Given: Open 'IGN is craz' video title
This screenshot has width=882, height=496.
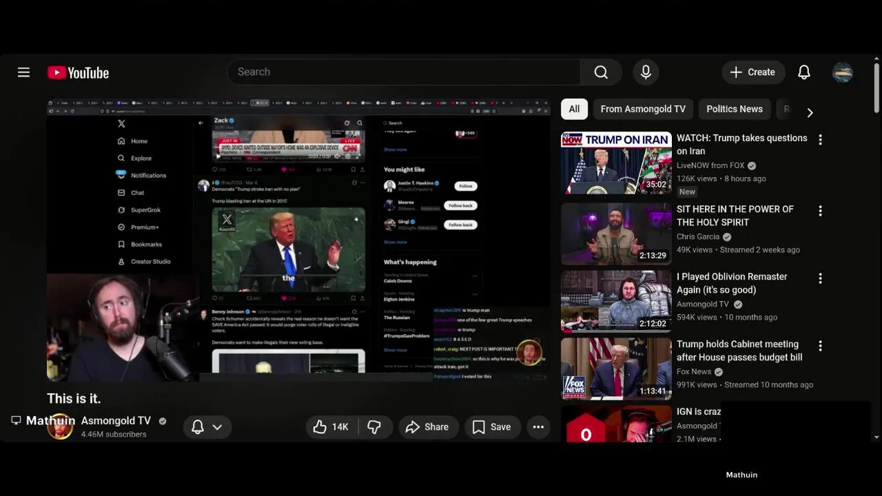Looking at the screenshot, I should 699,411.
